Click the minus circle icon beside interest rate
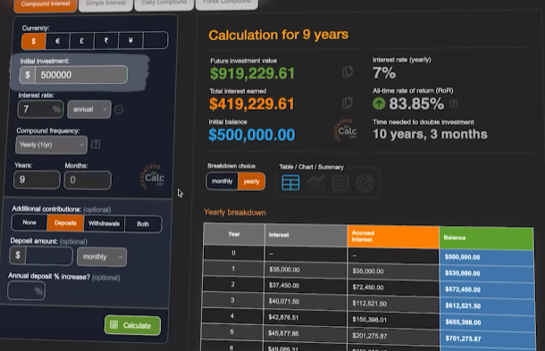545x351 pixels. 119,110
